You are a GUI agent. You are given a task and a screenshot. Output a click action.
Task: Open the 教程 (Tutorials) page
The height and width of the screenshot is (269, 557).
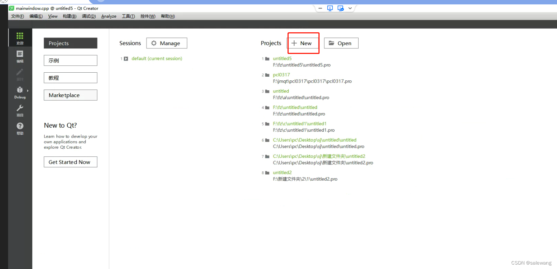[70, 78]
